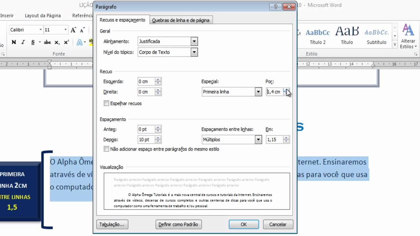The height and width of the screenshot is (236, 420).
Task: Open Layout da Página ribbon tab
Action: point(43,15)
